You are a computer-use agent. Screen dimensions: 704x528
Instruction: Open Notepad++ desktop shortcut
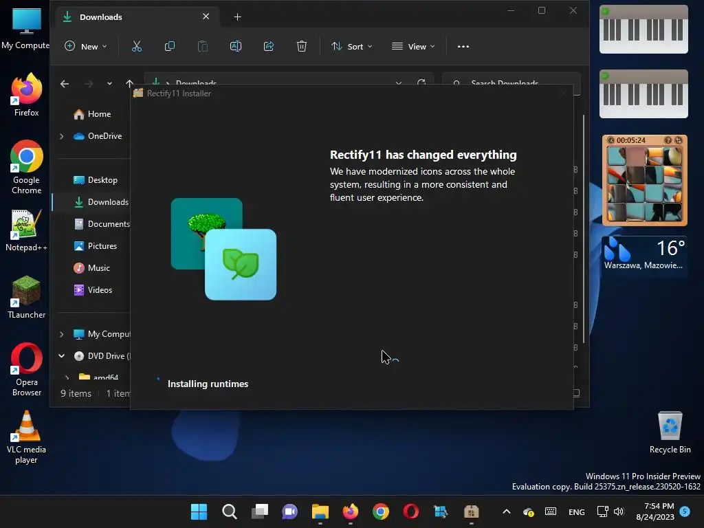26,230
